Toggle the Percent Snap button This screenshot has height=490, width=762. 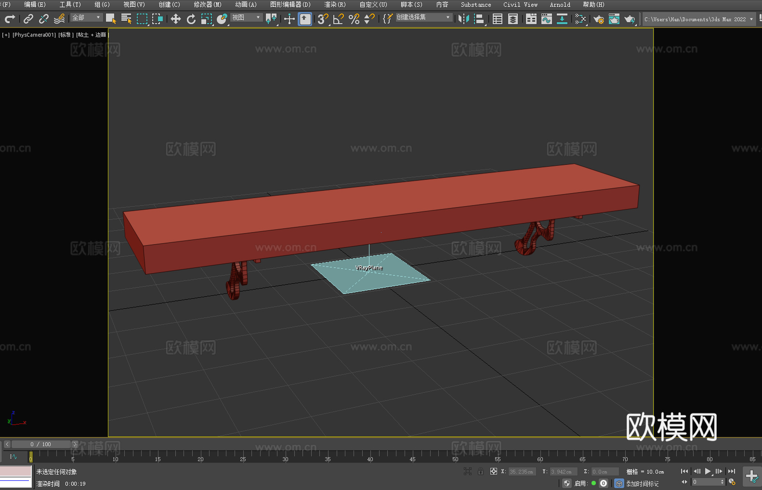point(354,19)
